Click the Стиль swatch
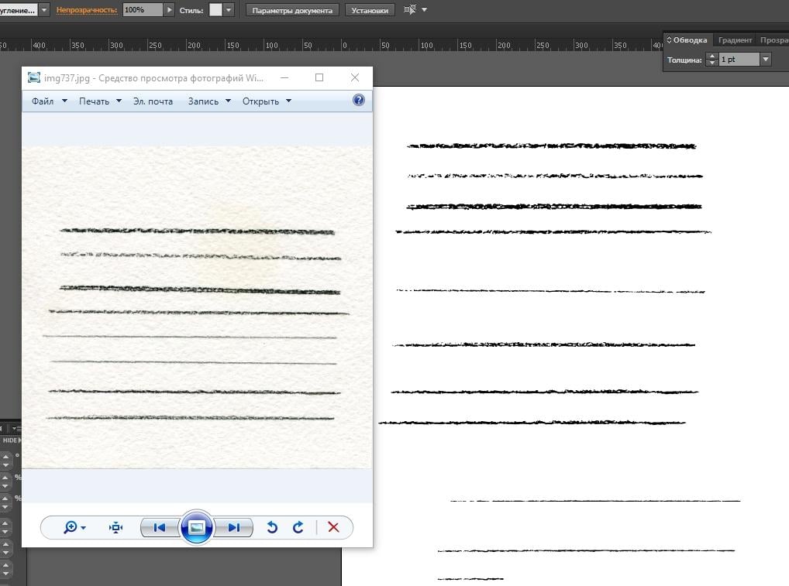The width and height of the screenshot is (789, 586). (215, 9)
